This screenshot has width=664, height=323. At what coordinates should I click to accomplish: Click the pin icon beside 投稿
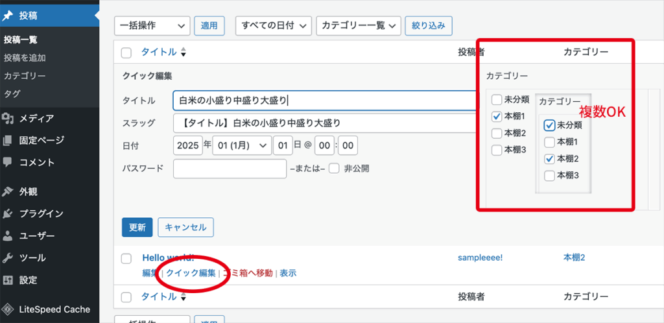(8, 14)
